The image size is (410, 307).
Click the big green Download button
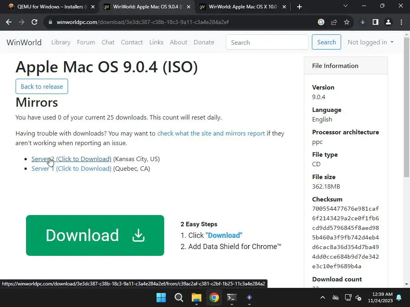(95, 235)
